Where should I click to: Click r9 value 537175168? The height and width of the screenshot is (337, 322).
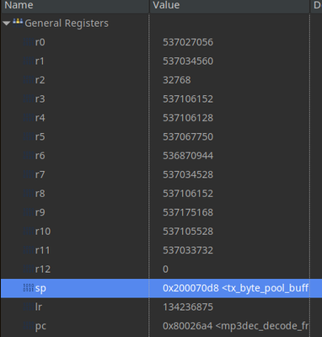tap(188, 212)
